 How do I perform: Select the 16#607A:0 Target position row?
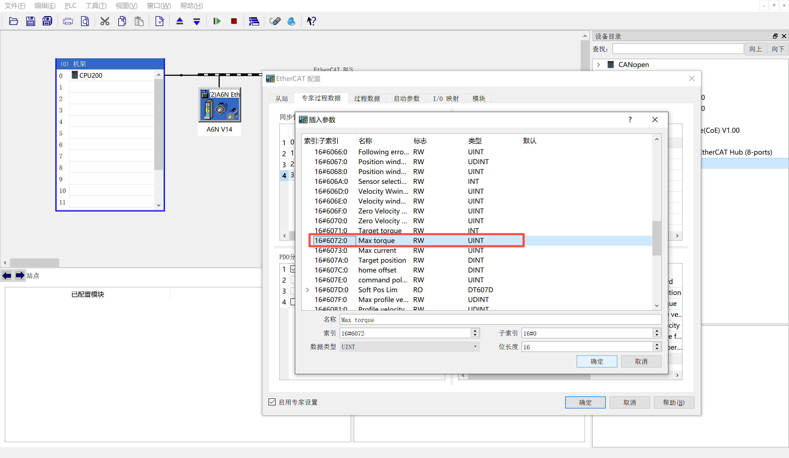[x=477, y=260]
